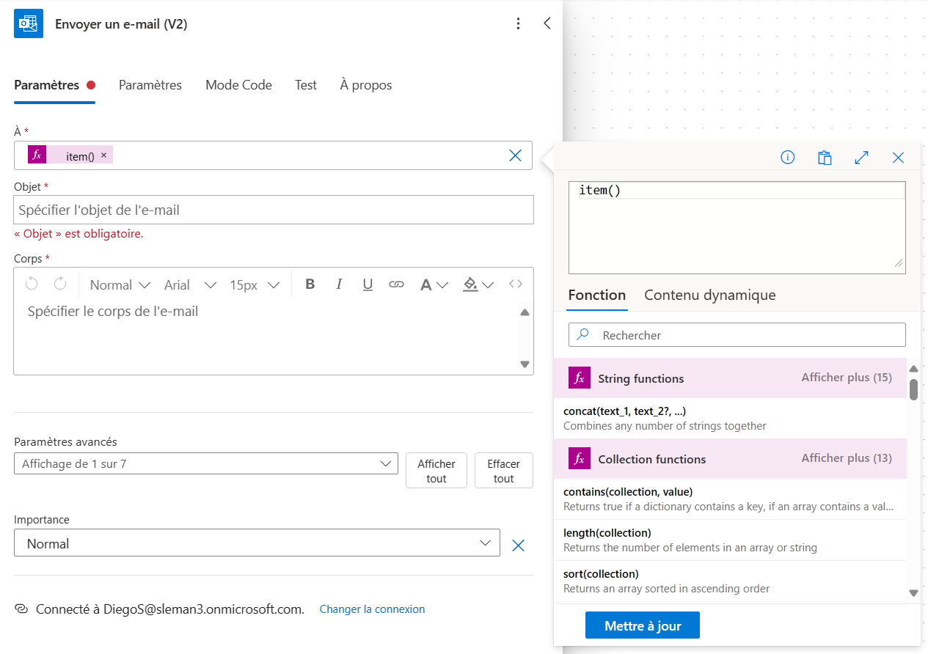Viewport: 928px width, 654px height.
Task: Toggle the code view icon in editor
Action: tap(516, 284)
